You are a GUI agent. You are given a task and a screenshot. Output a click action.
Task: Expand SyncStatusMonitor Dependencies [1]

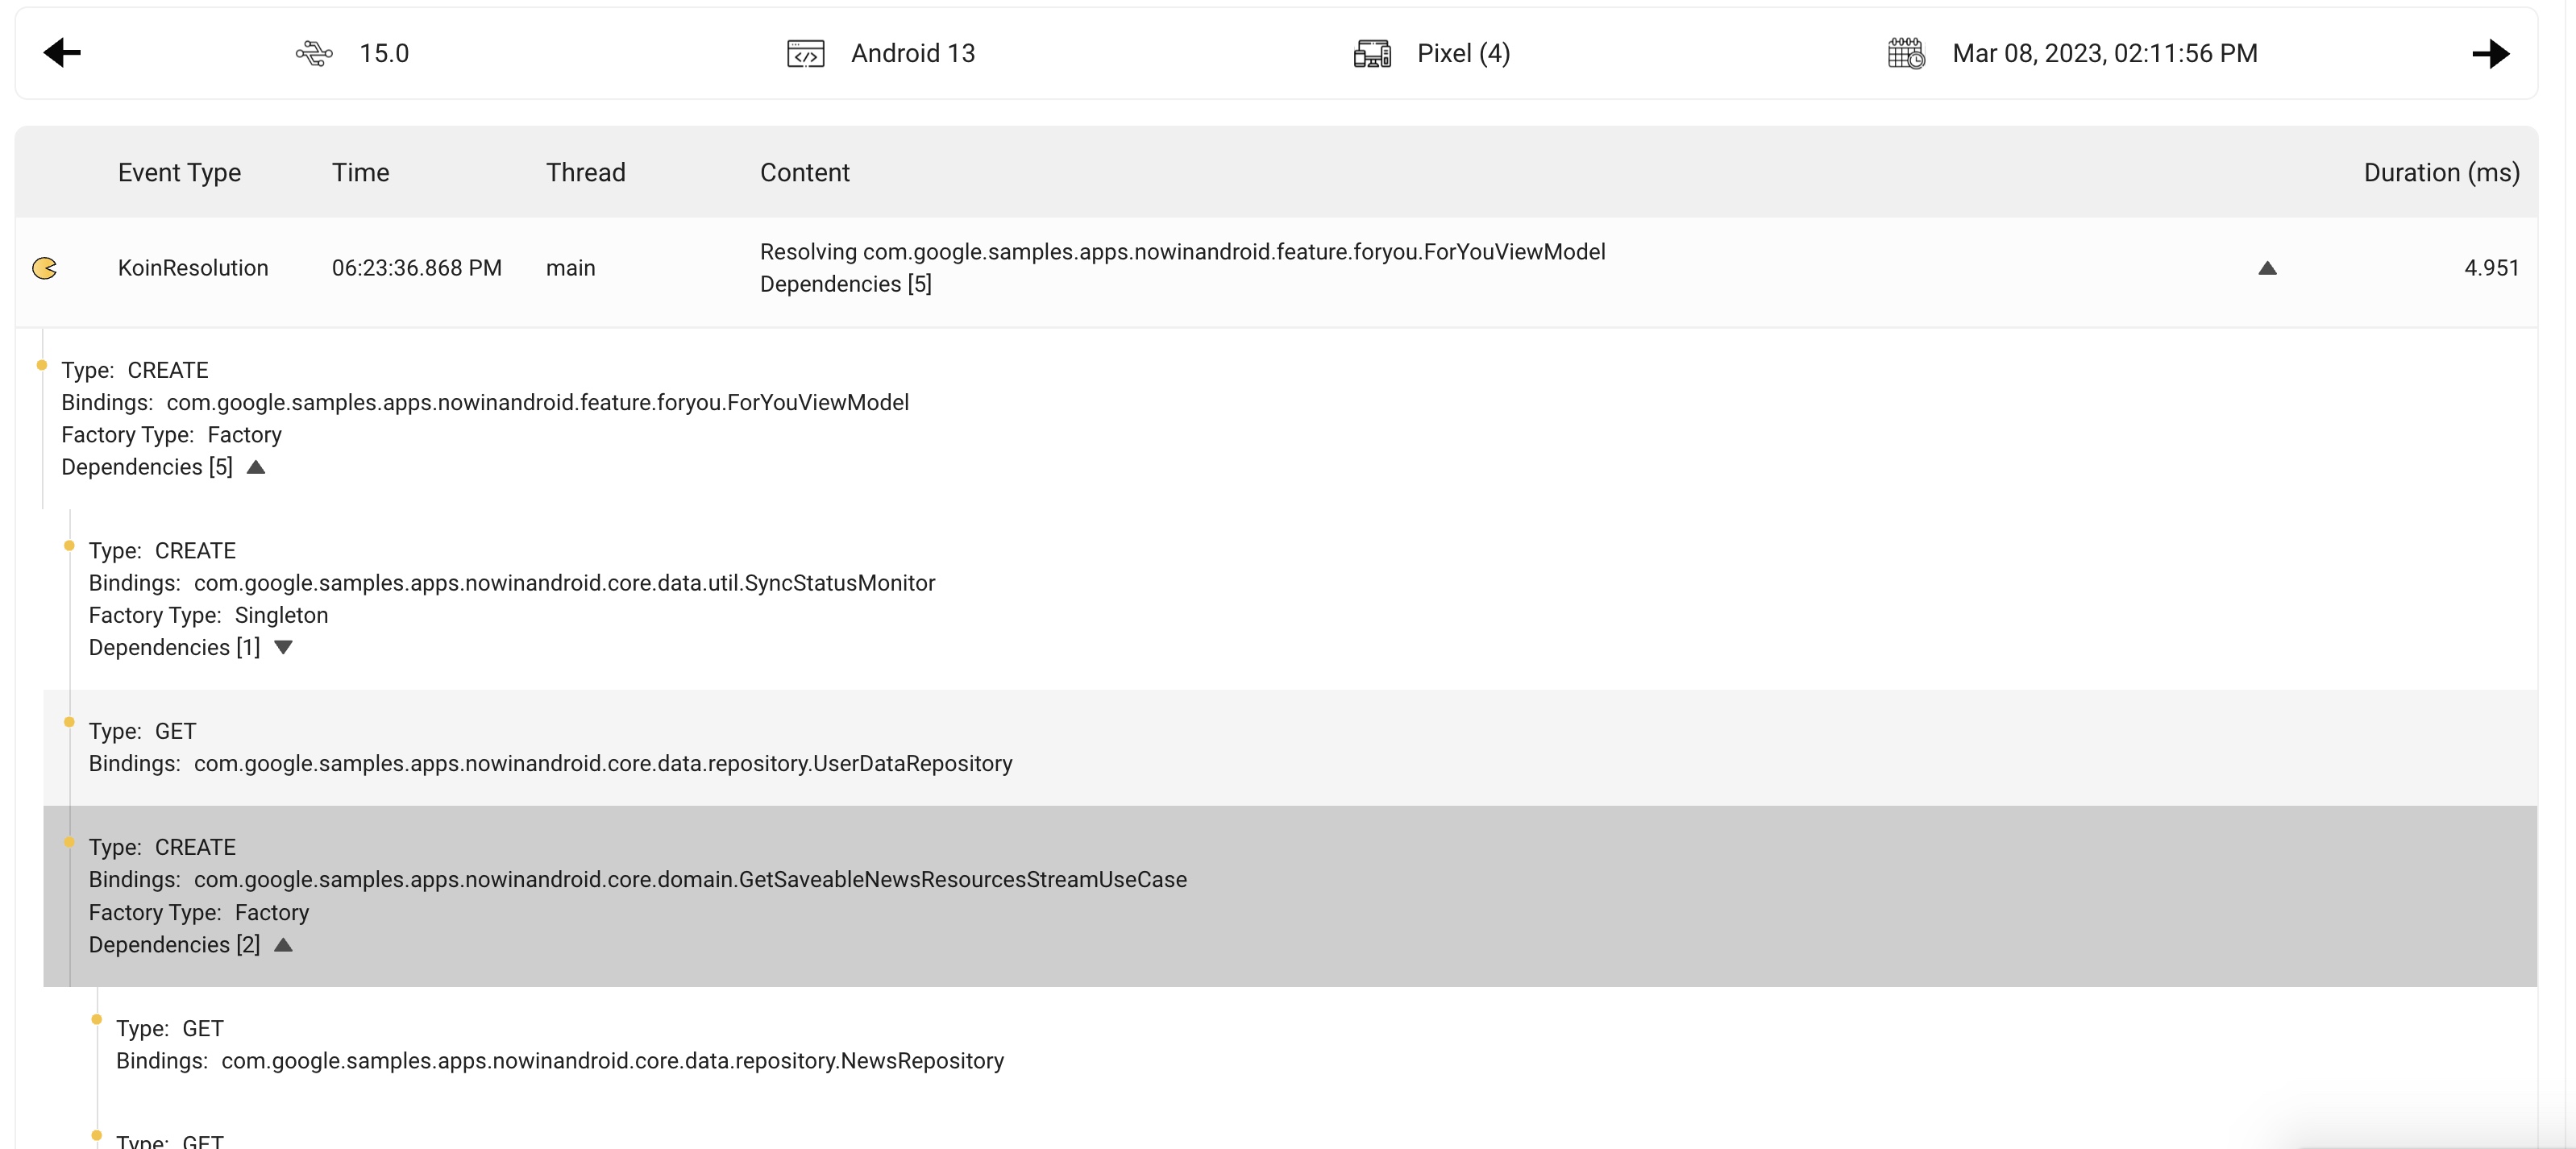pyautogui.click(x=283, y=647)
